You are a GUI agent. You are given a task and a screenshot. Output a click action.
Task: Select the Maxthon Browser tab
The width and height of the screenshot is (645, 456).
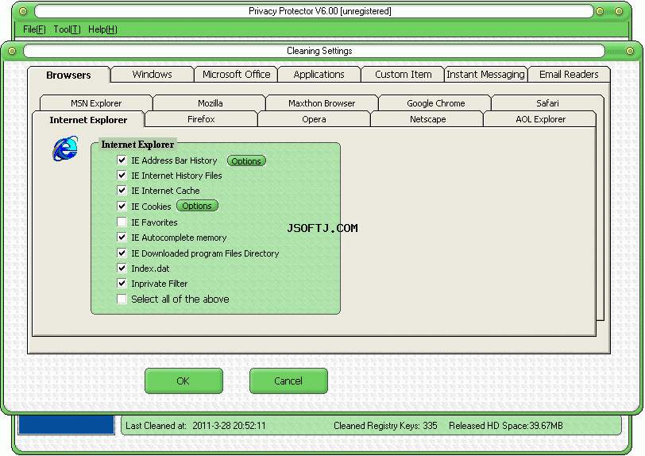pos(322,103)
